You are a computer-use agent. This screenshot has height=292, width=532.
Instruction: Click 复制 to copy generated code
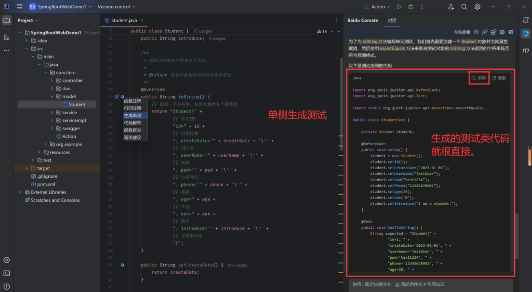(x=499, y=78)
